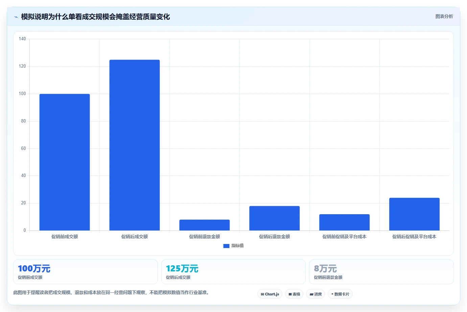
Task: Click the chart title 模拟说明为什么单看成交规模会掩盖经营质量变化
Action: [95, 17]
